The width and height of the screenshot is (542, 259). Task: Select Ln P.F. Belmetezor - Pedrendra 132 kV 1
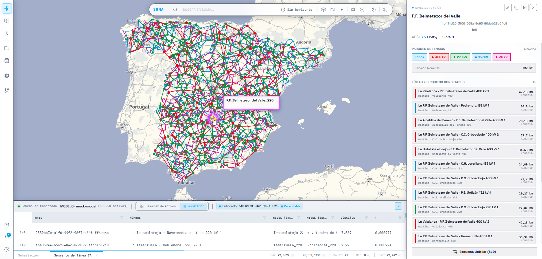coord(474,108)
